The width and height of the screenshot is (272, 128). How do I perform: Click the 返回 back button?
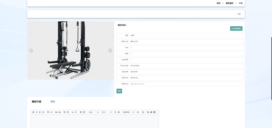(239, 14)
